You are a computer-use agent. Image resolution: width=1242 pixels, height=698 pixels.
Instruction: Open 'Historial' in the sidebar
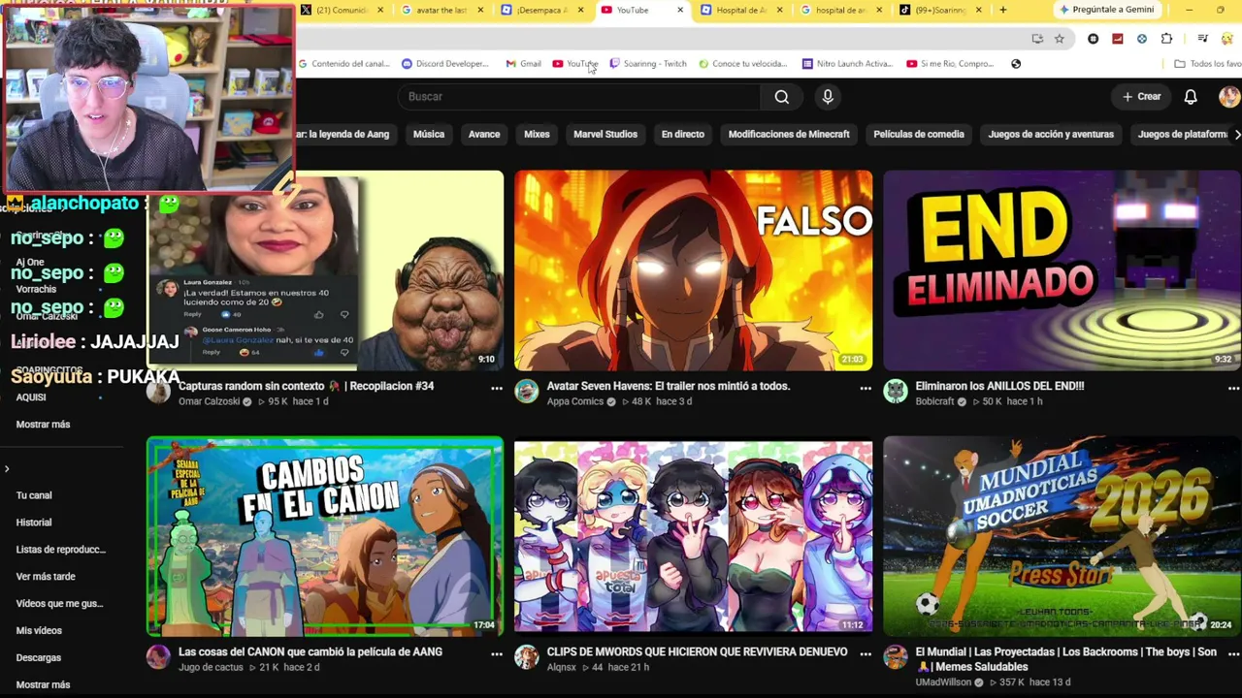click(34, 523)
